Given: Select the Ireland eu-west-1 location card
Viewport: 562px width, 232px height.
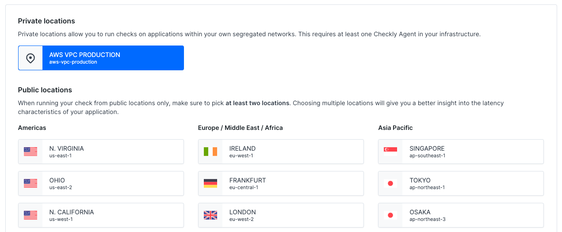Looking at the screenshot, I should (293, 152).
